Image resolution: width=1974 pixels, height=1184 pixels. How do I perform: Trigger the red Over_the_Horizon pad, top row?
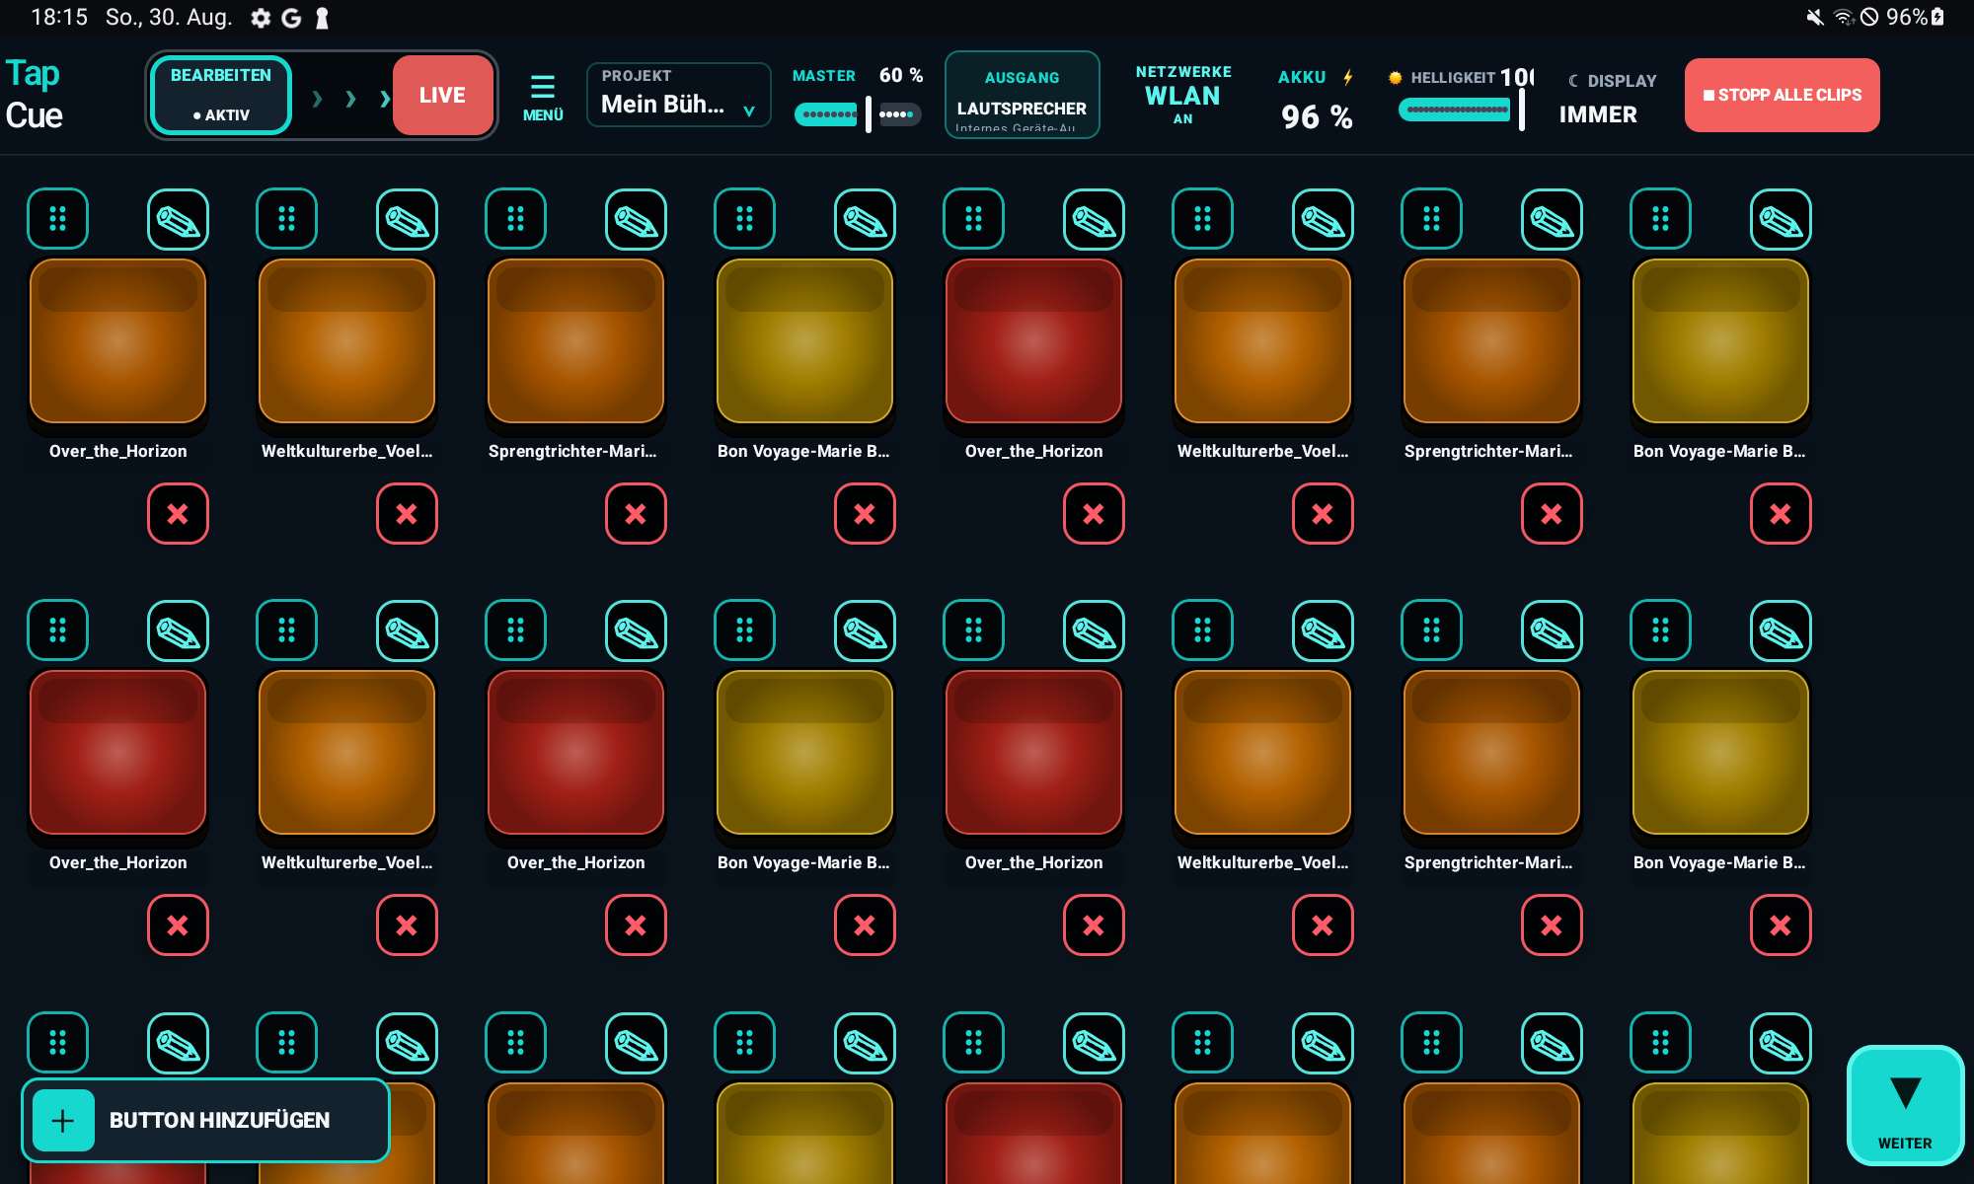(x=1033, y=340)
